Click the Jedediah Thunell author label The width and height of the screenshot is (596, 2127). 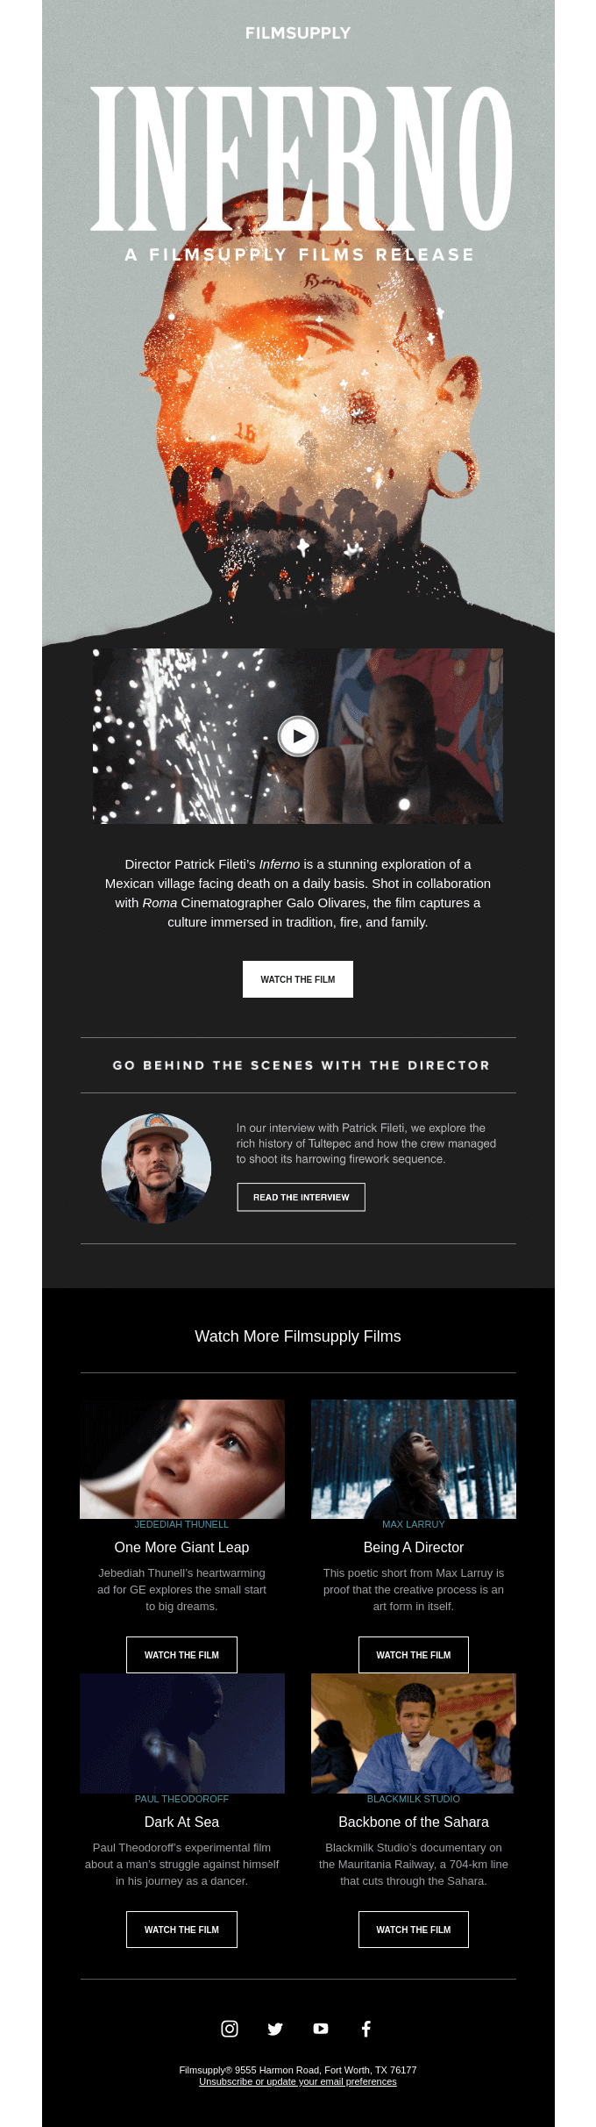(181, 1524)
